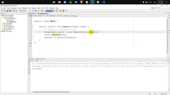This screenshot has height=95, width=170.
Task: Collapse the default package node
Action: [x=5, y=18]
